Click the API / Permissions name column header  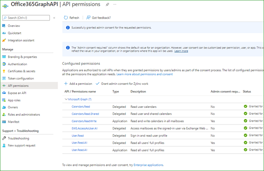point(80,91)
